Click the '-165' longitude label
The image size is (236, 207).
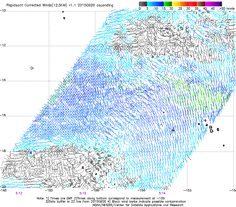3,190
